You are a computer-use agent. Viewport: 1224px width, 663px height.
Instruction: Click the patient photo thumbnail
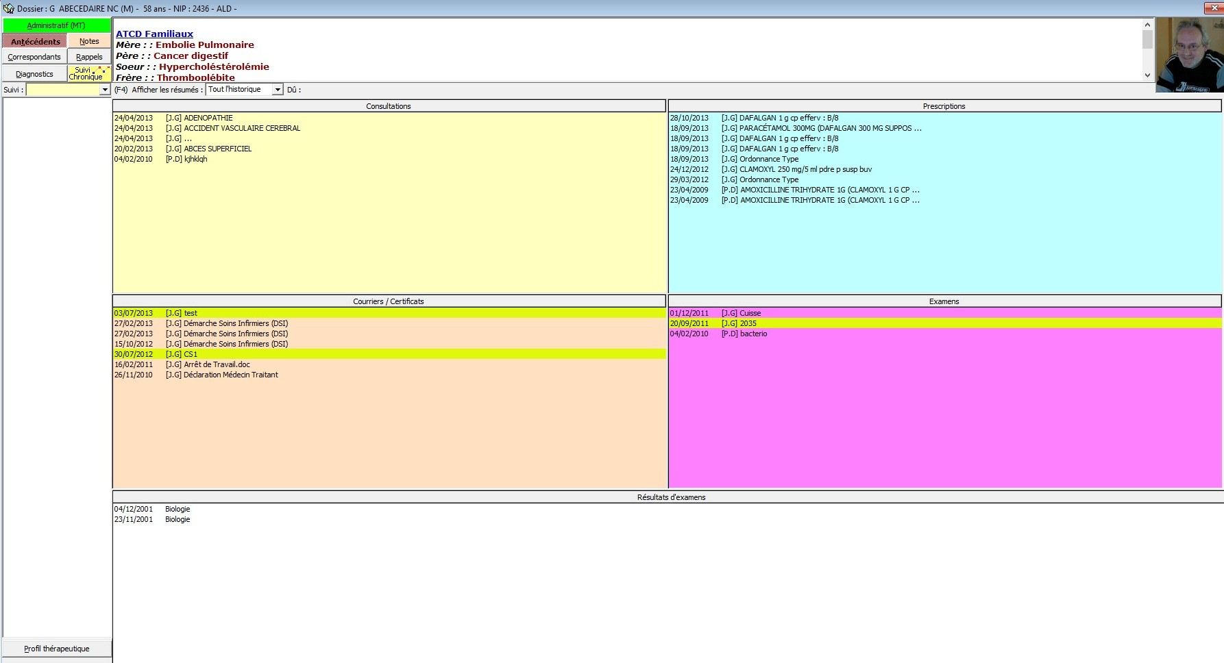[x=1189, y=55]
